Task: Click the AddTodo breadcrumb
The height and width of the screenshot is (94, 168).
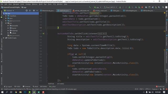Action: pos(51,84)
